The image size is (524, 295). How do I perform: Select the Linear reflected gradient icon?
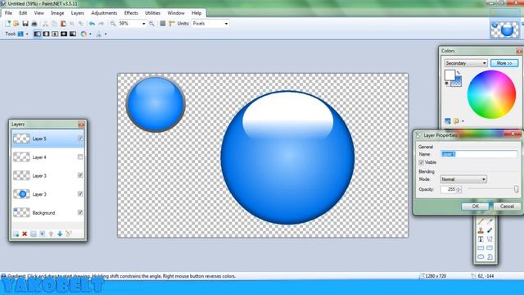coord(46,34)
